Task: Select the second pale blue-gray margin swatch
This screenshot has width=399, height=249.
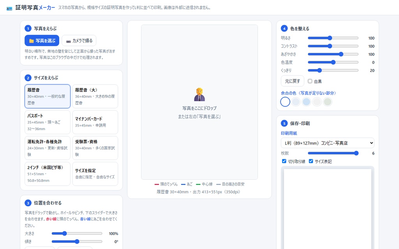Action: (296, 102)
